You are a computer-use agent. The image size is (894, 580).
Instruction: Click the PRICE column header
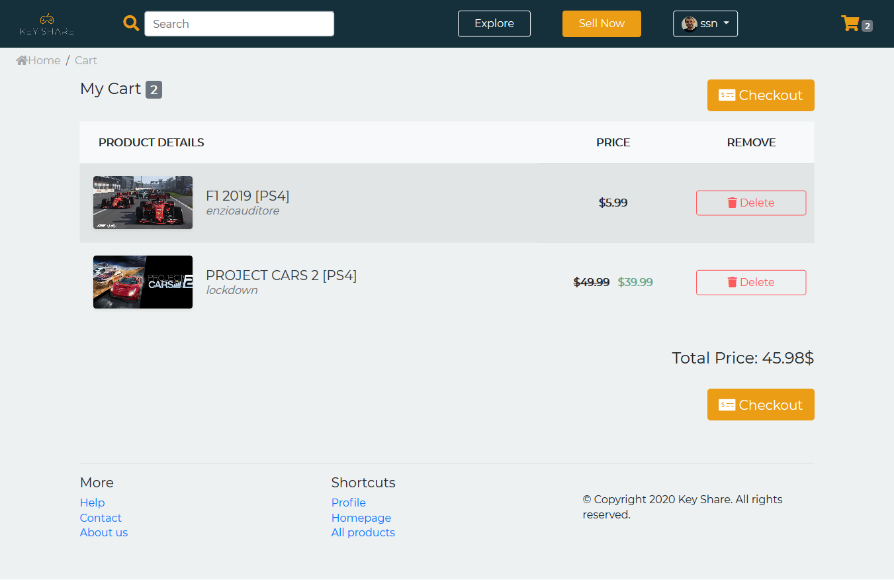coord(613,142)
